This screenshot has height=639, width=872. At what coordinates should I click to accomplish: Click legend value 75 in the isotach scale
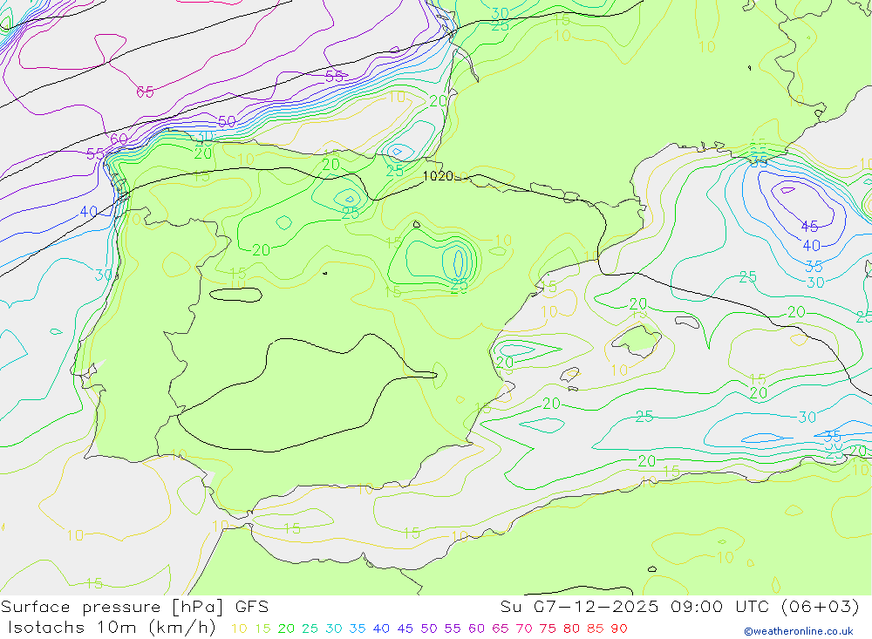[x=548, y=629]
